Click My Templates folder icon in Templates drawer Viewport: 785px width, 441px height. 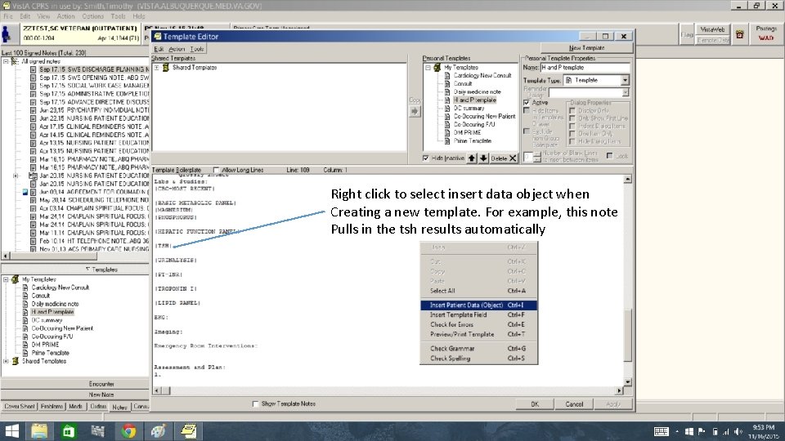[x=15, y=279]
